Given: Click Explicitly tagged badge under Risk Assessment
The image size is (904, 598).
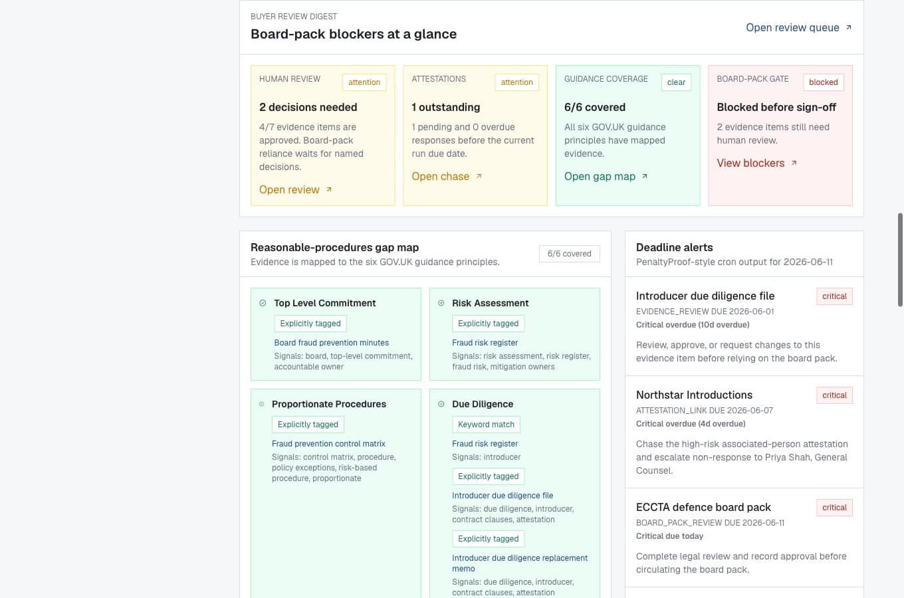Looking at the screenshot, I should click(x=488, y=324).
